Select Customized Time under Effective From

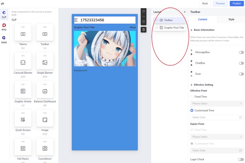point(192,110)
